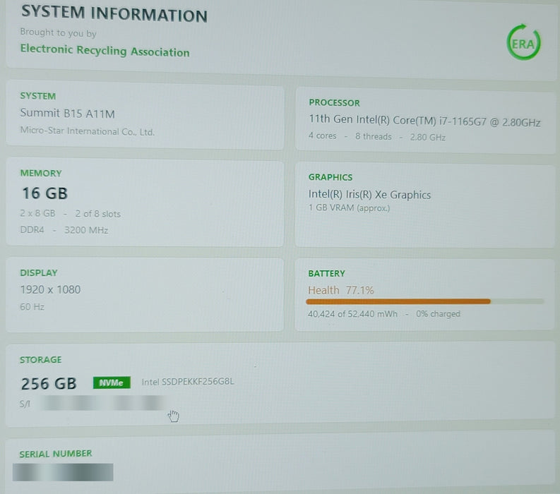Click 'Micro-Star International Co., Ltd.' manufacturer text
Screen dimensions: 560x494
pyautogui.click(x=88, y=131)
